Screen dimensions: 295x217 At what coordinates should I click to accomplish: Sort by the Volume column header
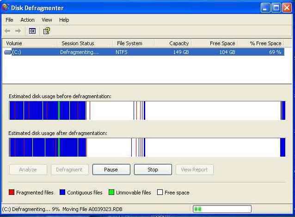click(x=30, y=43)
